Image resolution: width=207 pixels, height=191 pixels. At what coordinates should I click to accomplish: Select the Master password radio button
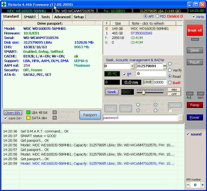[x=138, y=105]
